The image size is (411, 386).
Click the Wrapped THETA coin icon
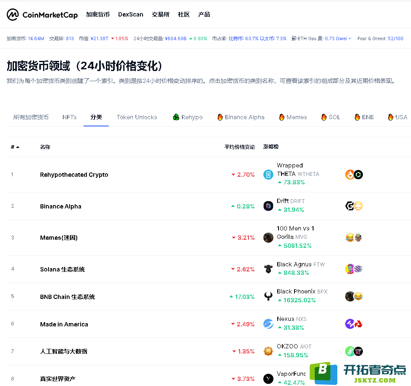click(268, 175)
